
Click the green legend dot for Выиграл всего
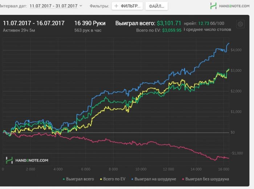(x=64, y=179)
